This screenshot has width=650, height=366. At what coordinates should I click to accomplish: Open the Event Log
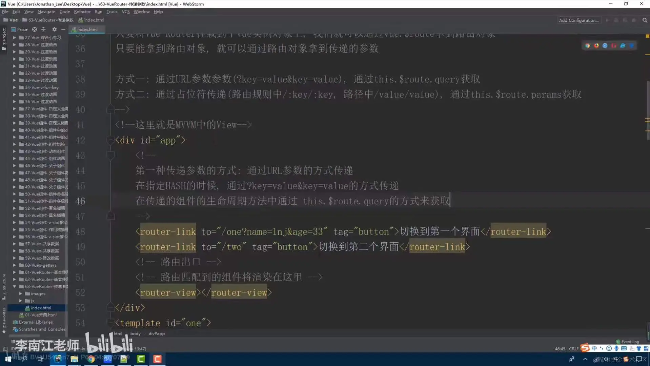[630, 342]
